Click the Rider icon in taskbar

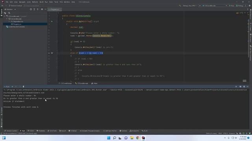[143, 138]
